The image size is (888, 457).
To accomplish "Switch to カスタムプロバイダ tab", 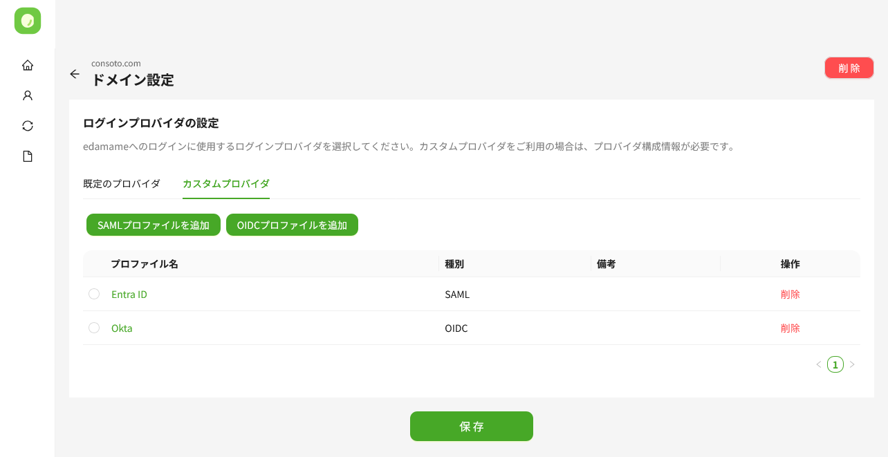I will pos(225,184).
